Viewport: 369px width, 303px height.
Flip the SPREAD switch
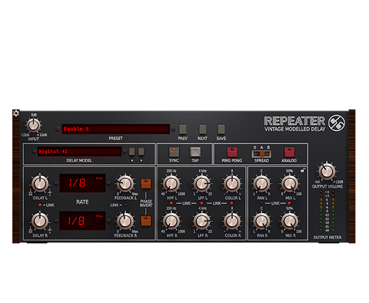point(261,154)
